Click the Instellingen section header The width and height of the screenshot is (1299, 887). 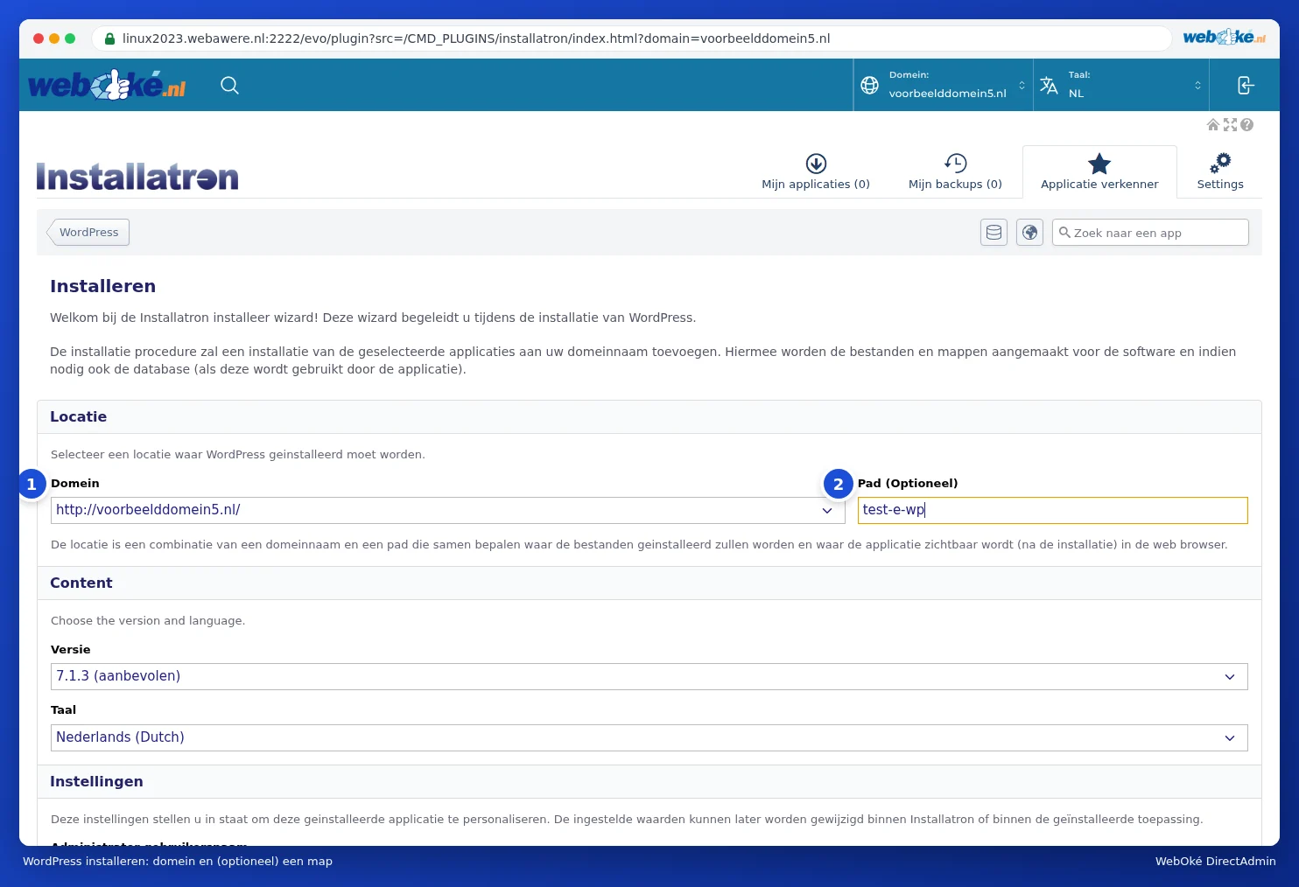pyautogui.click(x=649, y=782)
